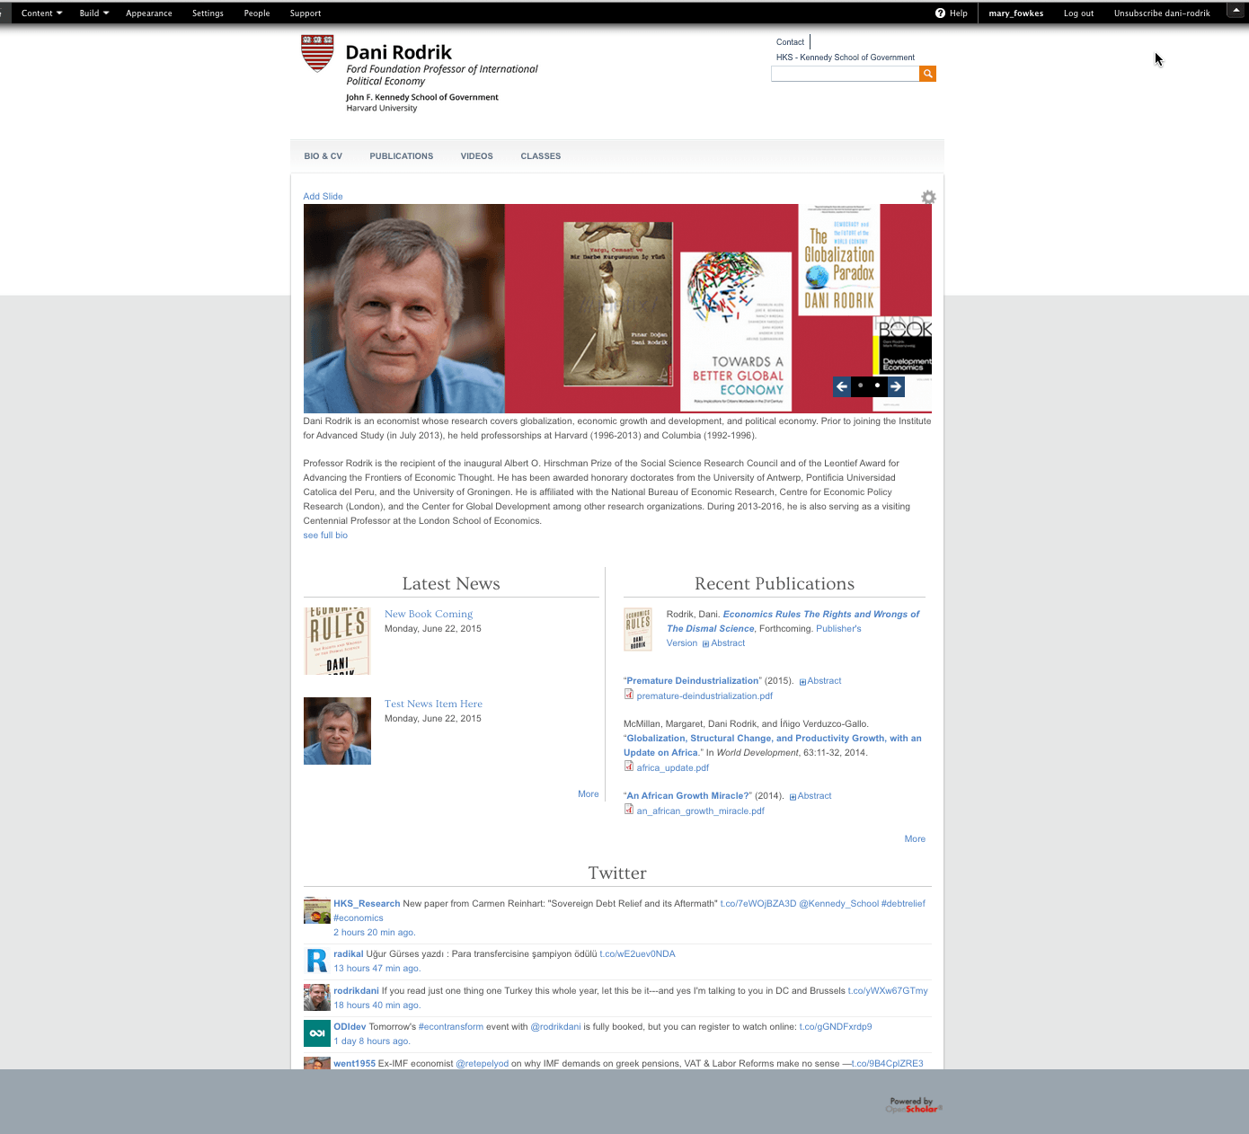Image resolution: width=1249 pixels, height=1134 pixels.
Task: Click the "2 hours 20 min ago." timestamp
Action: coord(375,933)
